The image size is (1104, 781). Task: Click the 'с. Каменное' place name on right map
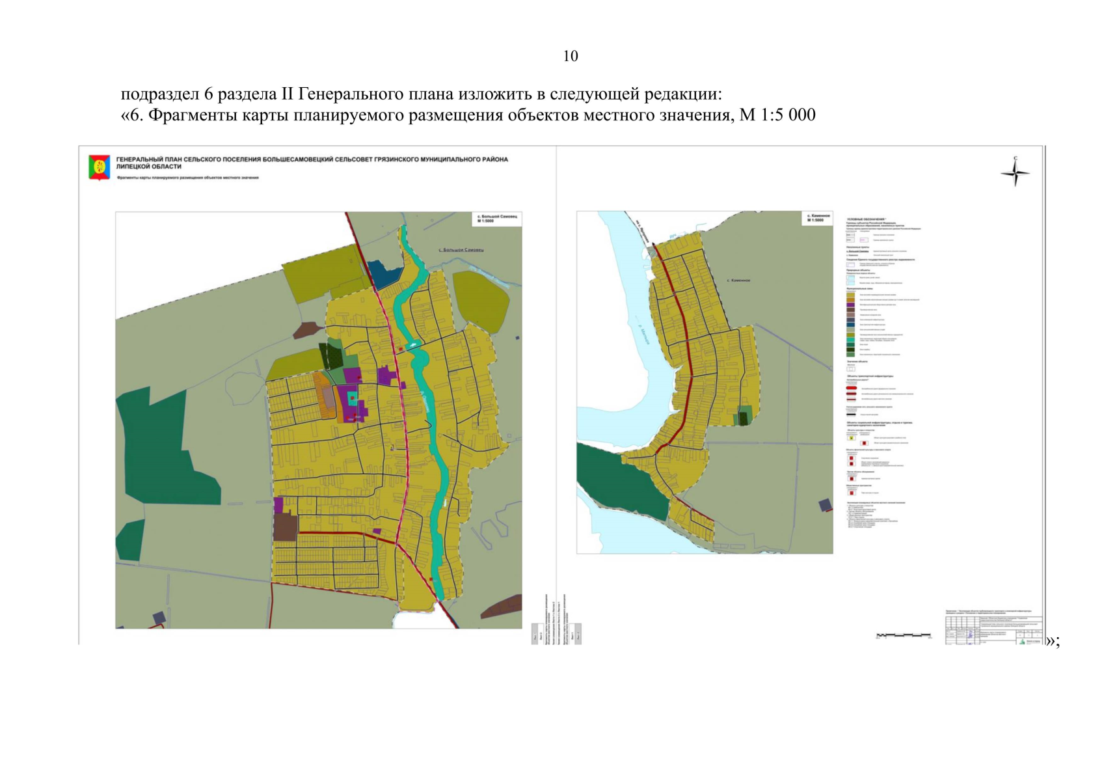click(738, 281)
